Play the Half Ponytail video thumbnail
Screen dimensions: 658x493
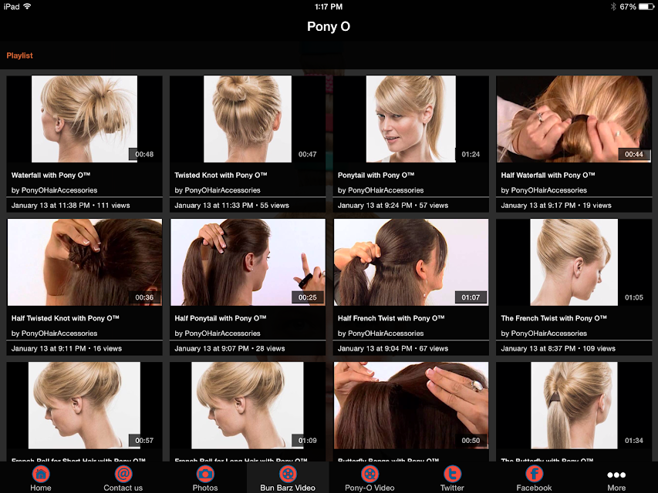click(x=248, y=262)
